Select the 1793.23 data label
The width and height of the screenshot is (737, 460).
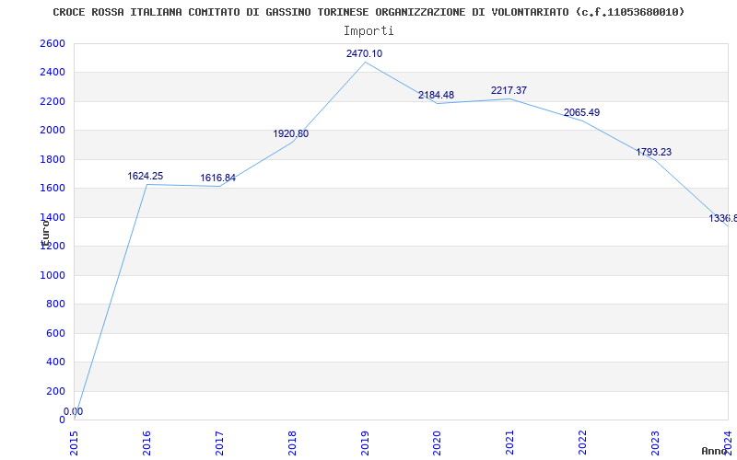[653, 153]
